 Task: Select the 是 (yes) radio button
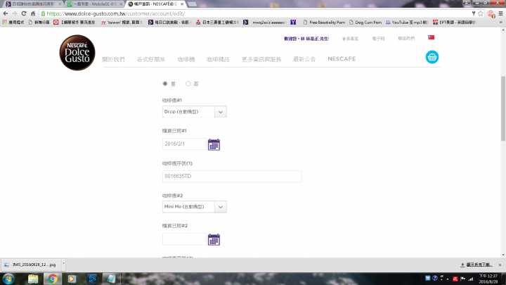tap(165, 84)
